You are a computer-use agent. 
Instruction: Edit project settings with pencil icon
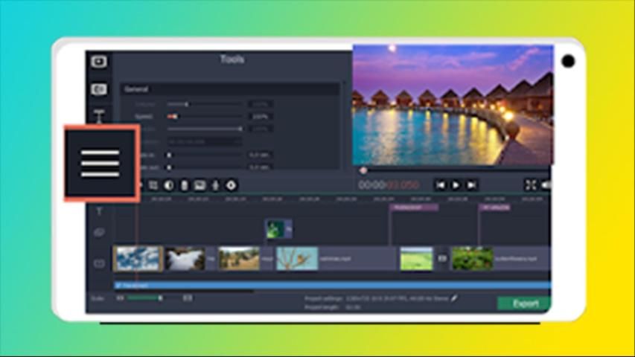pyautogui.click(x=455, y=298)
